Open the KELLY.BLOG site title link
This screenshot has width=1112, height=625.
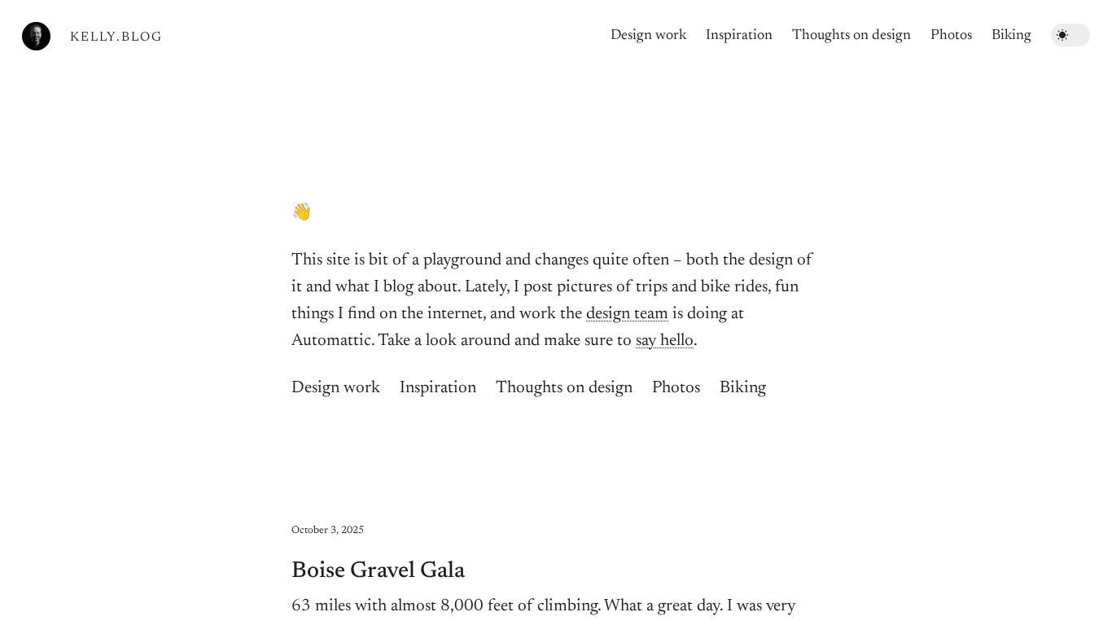pos(116,37)
